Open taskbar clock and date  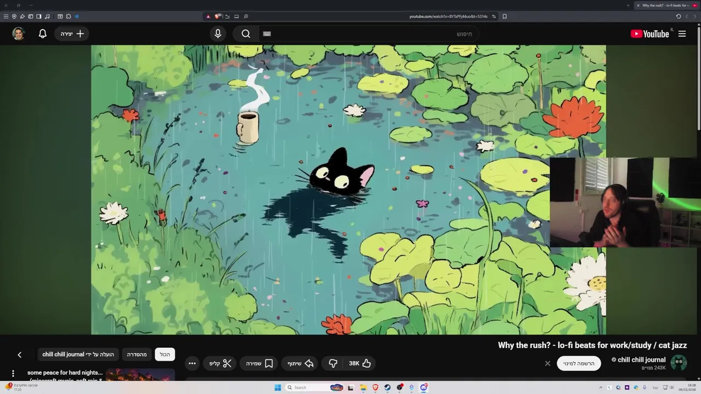pos(687,387)
